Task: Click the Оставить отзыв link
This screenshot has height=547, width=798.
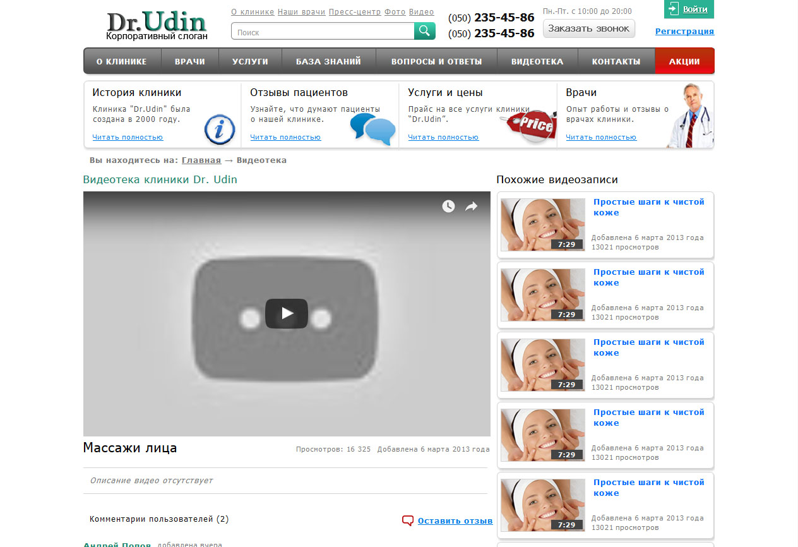Action: pyautogui.click(x=455, y=520)
